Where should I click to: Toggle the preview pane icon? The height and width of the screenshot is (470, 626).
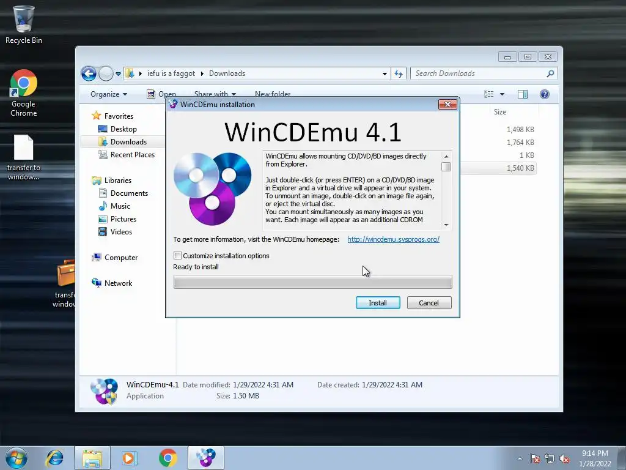[523, 94]
